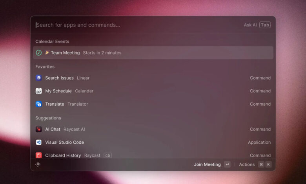
Task: Select the Search Issues command
Action: tap(153, 78)
